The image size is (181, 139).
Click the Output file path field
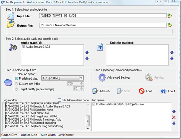click(x=103, y=25)
